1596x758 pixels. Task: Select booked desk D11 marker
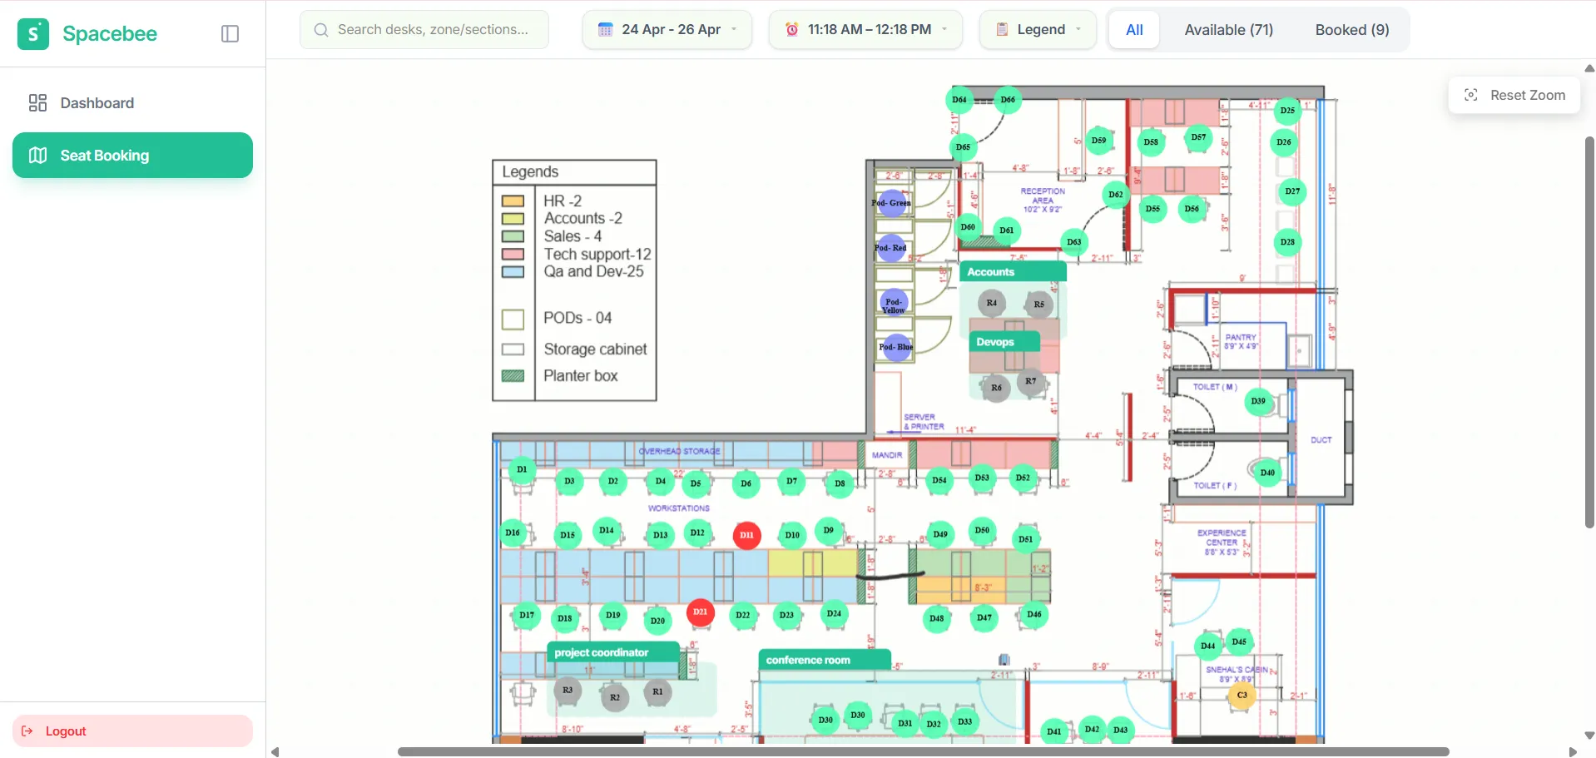click(x=746, y=535)
